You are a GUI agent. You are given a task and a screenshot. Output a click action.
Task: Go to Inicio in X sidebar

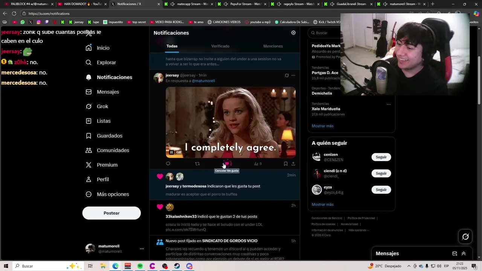coord(98,48)
